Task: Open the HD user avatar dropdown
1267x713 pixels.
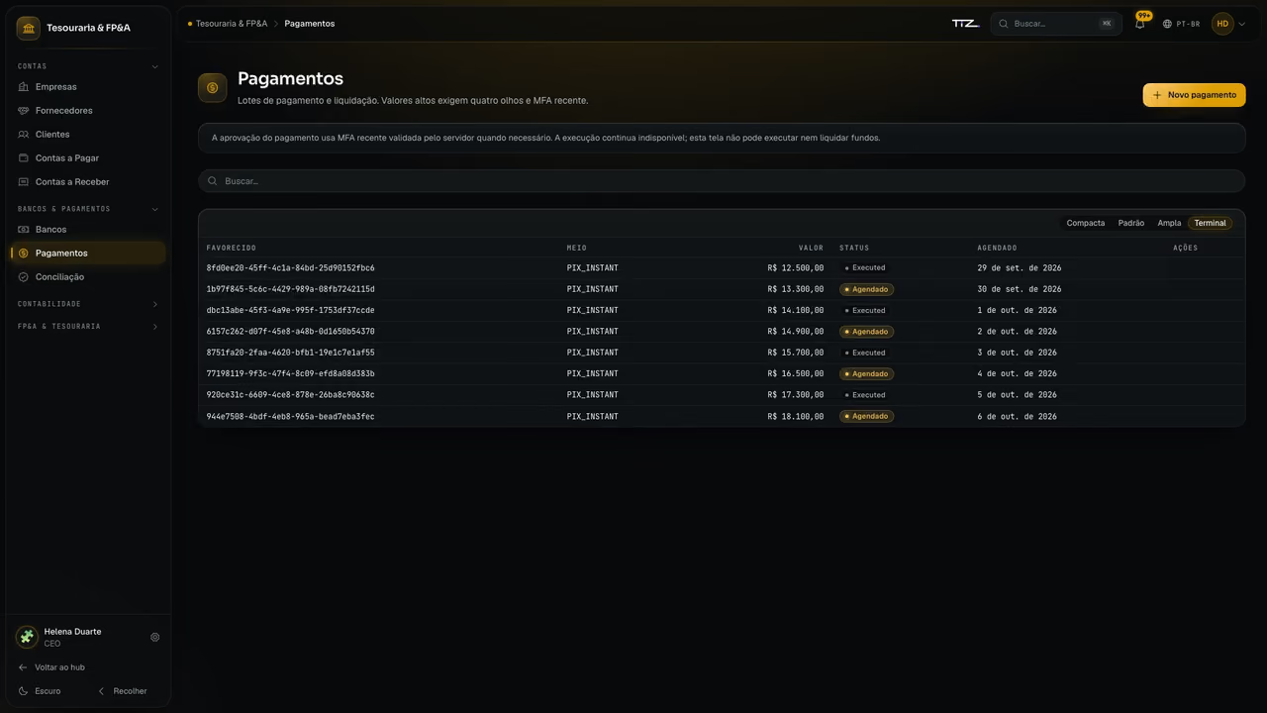Action: 1229,24
